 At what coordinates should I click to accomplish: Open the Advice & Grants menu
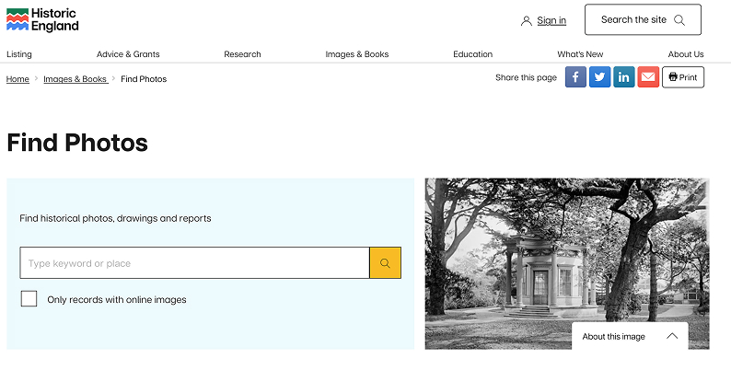pyautogui.click(x=128, y=54)
